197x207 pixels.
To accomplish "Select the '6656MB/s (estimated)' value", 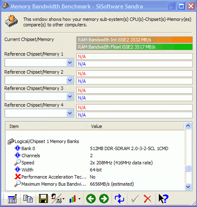I will [x=112, y=184].
